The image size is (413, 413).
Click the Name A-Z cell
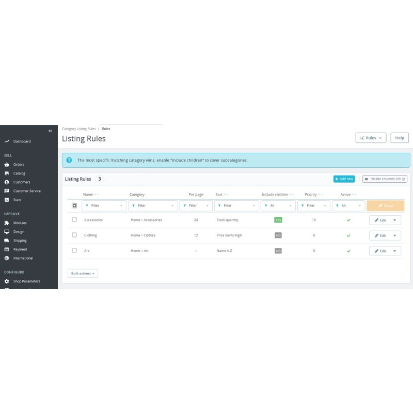click(225, 251)
